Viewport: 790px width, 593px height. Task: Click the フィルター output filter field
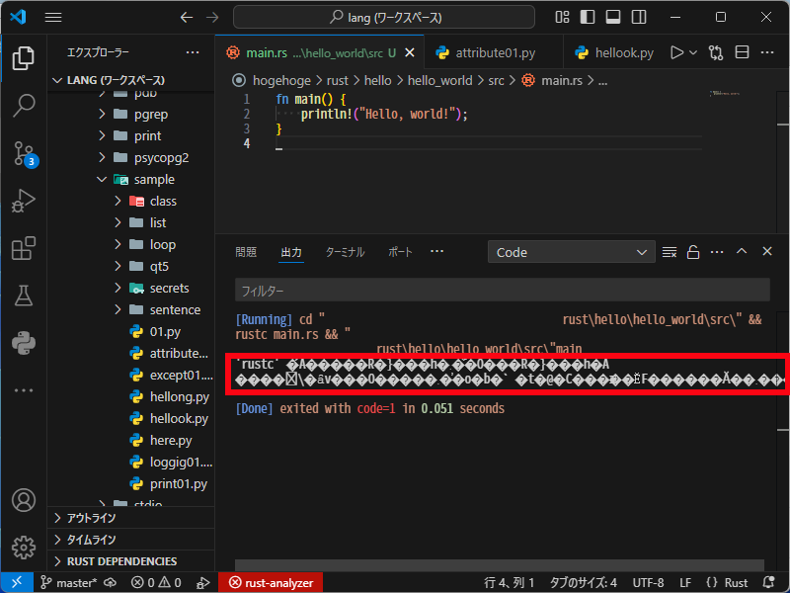502,291
